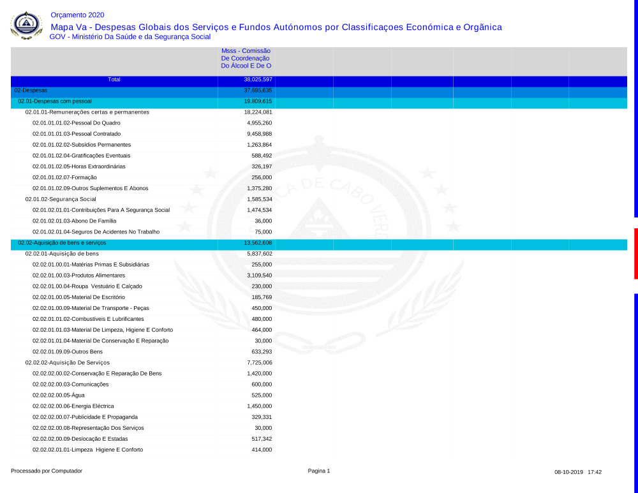Select the 'Produtos Alimentares' line item
This screenshot has height=493, width=638.
79,276
